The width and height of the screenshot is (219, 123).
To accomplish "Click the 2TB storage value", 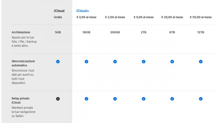I will 143,32.
